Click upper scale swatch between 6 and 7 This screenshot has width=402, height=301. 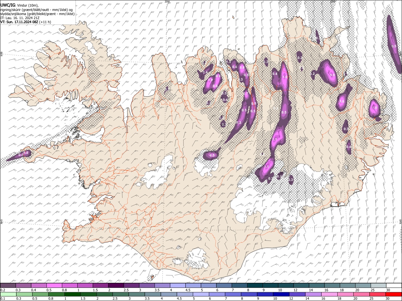click(x=224, y=286)
